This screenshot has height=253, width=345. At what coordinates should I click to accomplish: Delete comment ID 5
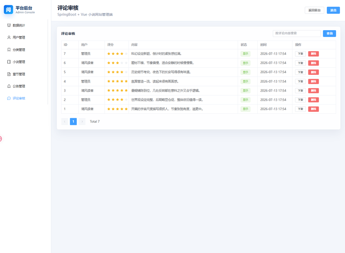pos(314,72)
